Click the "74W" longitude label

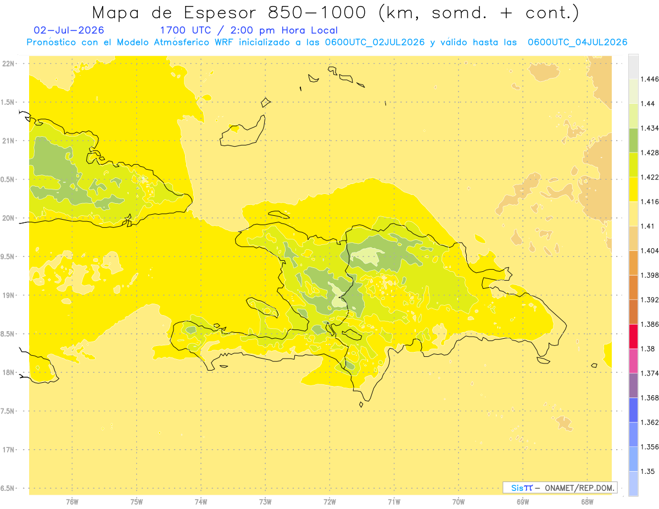pos(200,501)
